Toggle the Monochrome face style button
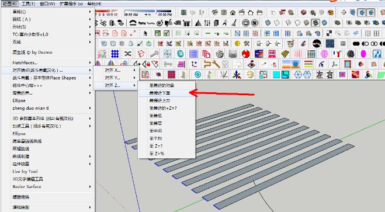Viewport: 385px width, 212px height. 324,23
